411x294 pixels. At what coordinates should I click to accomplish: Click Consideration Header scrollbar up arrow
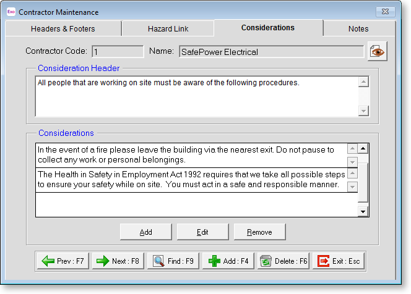[363, 82]
